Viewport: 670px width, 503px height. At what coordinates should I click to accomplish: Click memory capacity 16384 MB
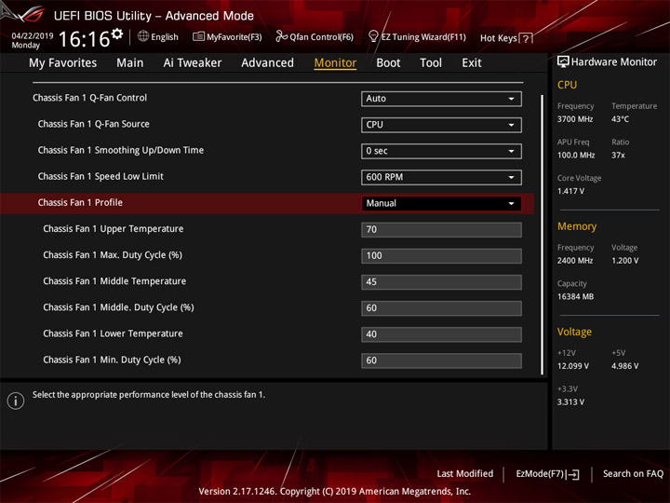coord(575,296)
